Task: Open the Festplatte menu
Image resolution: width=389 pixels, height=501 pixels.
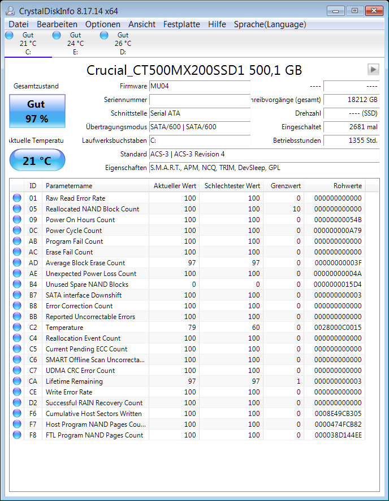Action: pyautogui.click(x=181, y=24)
